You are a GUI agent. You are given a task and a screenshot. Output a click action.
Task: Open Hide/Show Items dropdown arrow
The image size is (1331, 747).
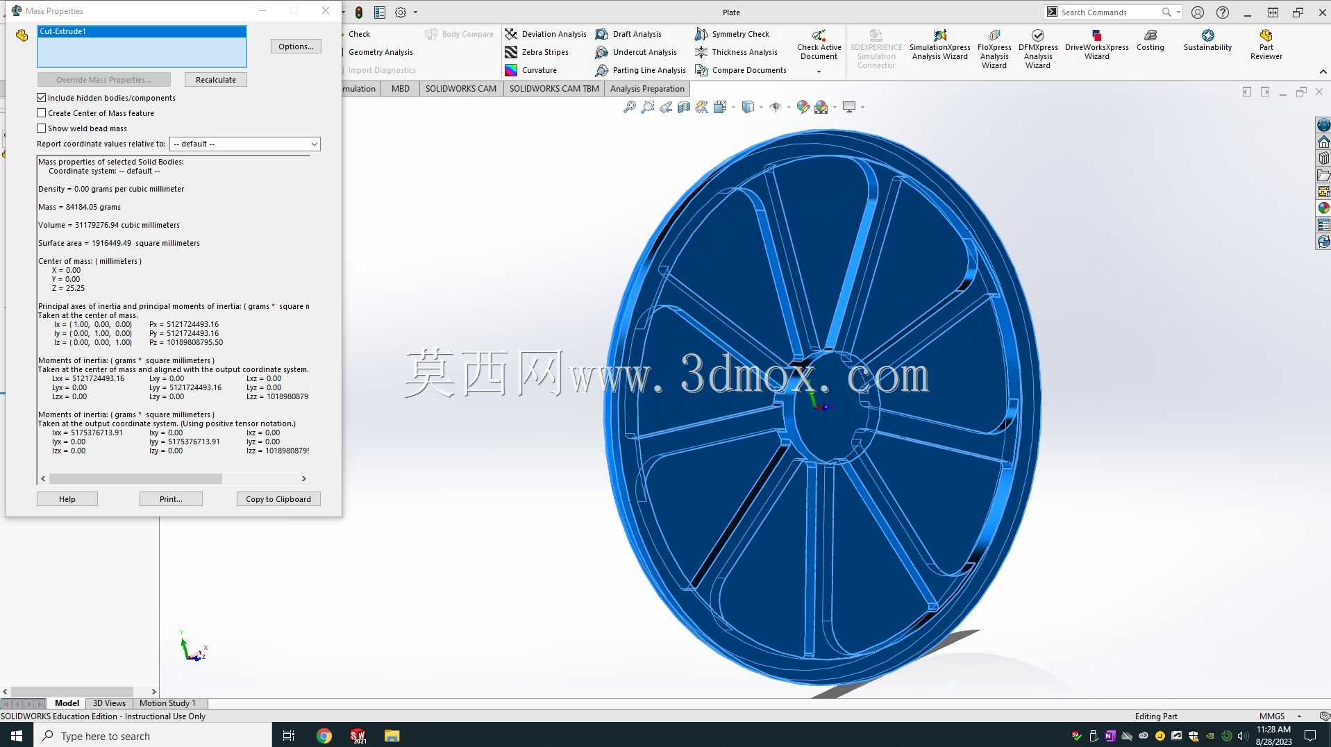(x=789, y=107)
